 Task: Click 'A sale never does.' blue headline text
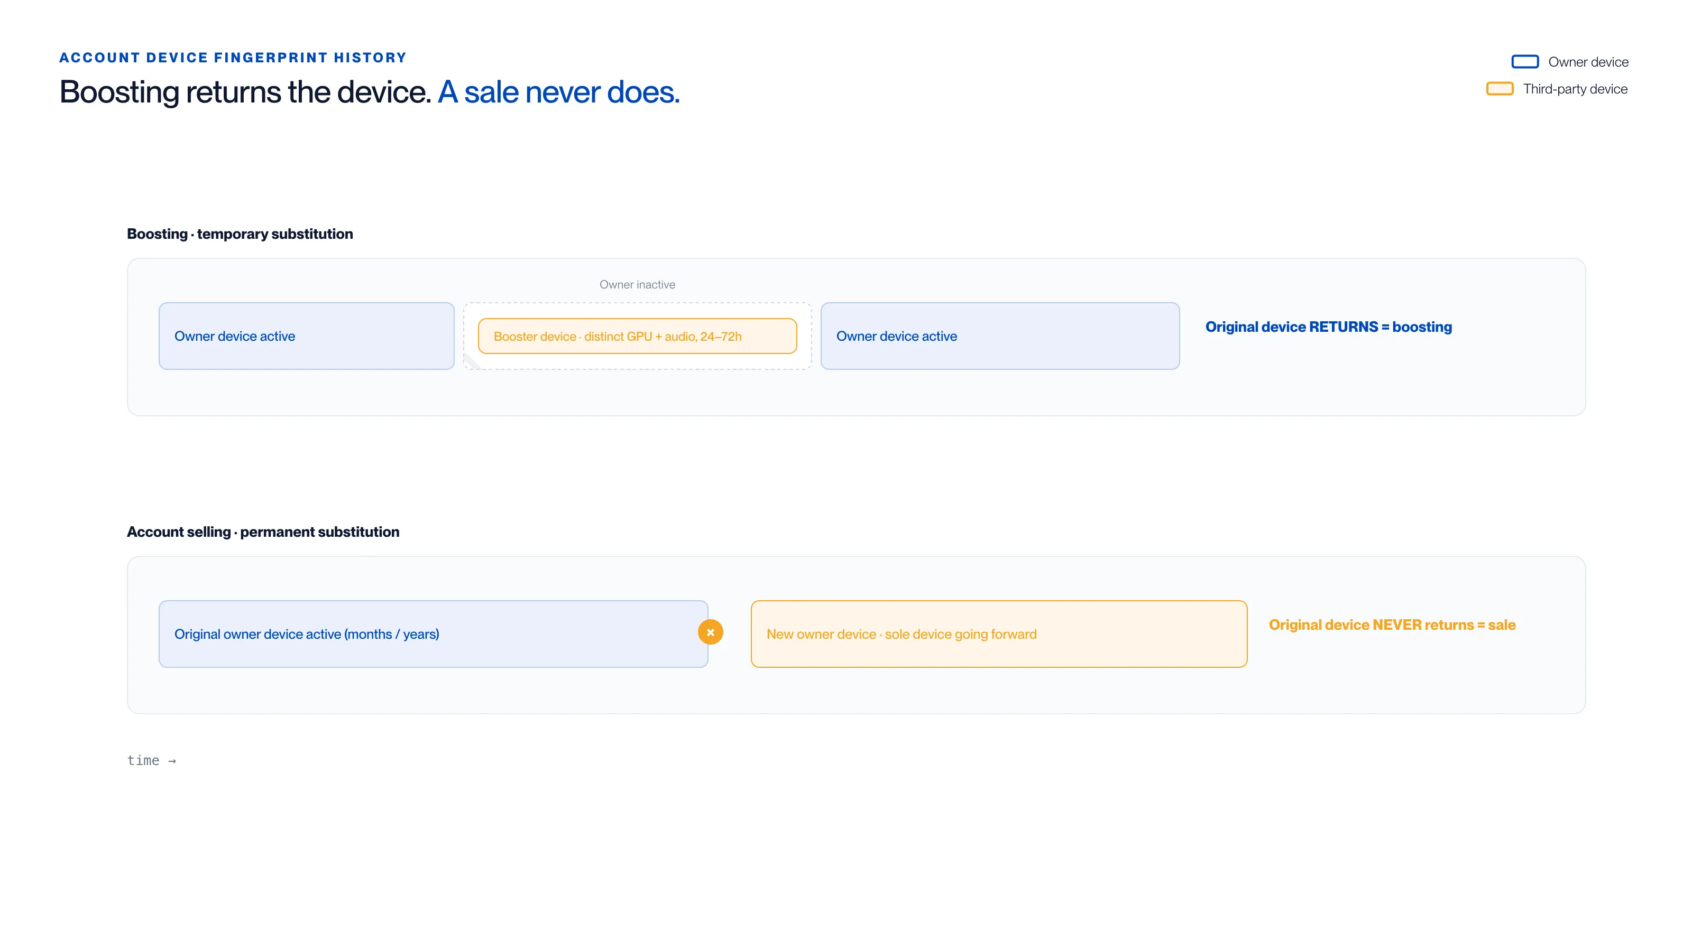tap(558, 92)
